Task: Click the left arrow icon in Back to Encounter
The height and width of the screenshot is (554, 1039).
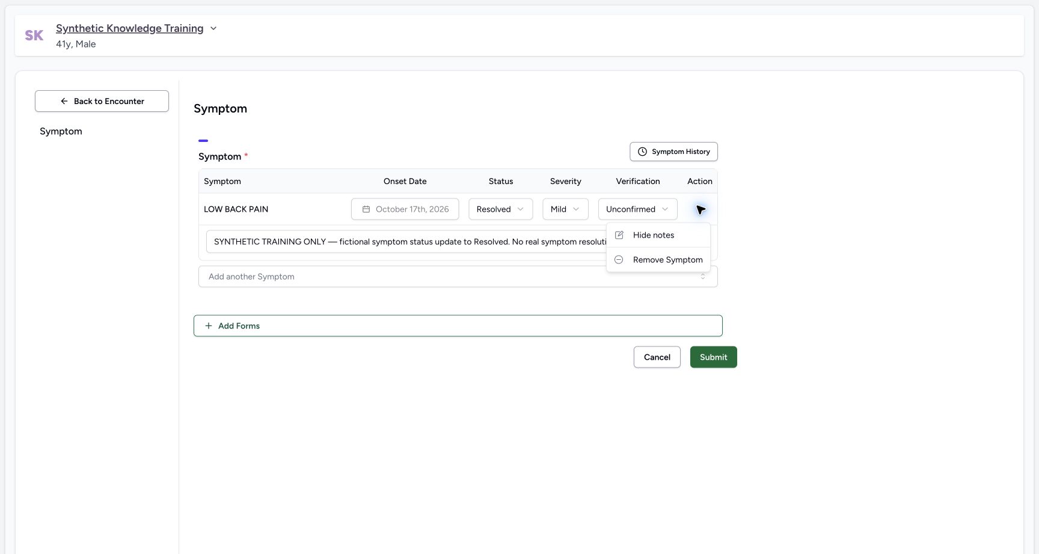Action: pyautogui.click(x=64, y=101)
